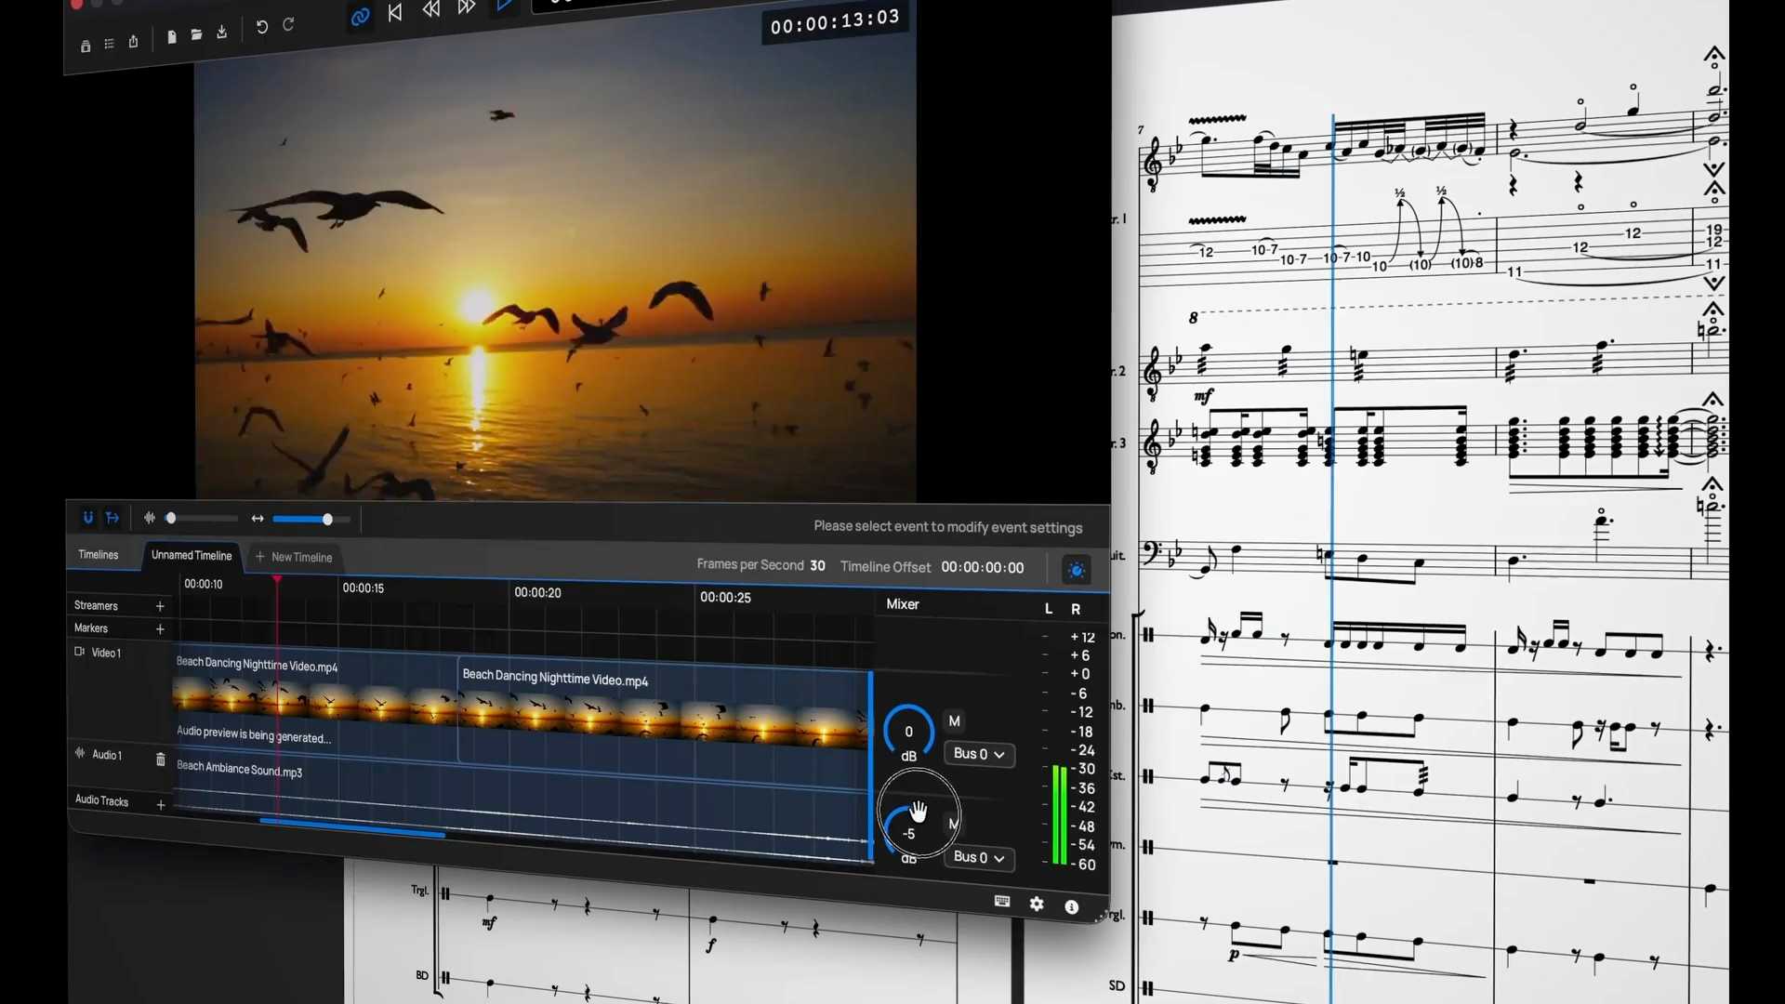Image resolution: width=1785 pixels, height=1004 pixels.
Task: Click the 00:00:25 ruler label
Action: coord(725,598)
